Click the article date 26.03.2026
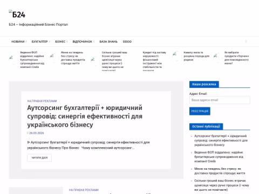This screenshot has width=259, height=194. (37, 133)
